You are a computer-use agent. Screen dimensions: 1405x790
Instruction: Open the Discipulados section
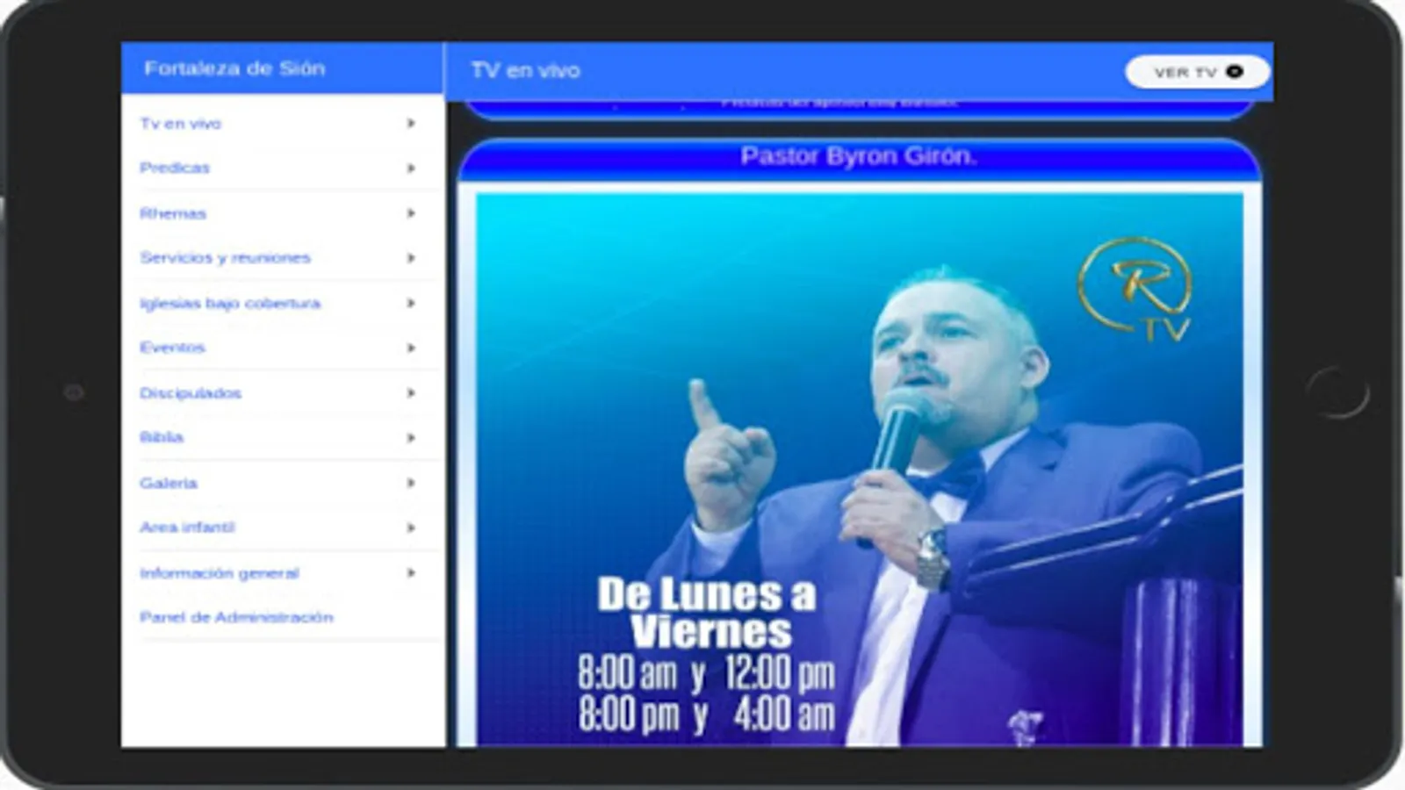(x=281, y=393)
